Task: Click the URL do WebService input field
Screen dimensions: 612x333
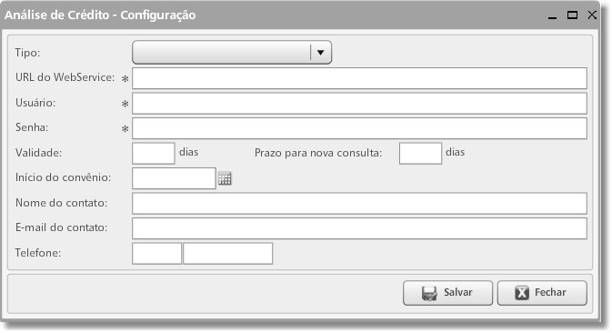Action: [359, 78]
